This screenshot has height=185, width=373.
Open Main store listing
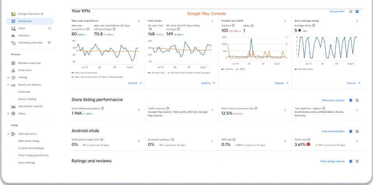pos(28,141)
